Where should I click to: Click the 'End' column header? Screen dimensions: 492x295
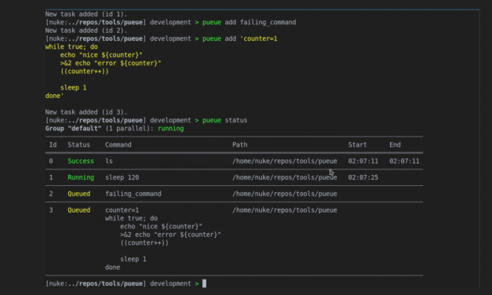pos(395,144)
